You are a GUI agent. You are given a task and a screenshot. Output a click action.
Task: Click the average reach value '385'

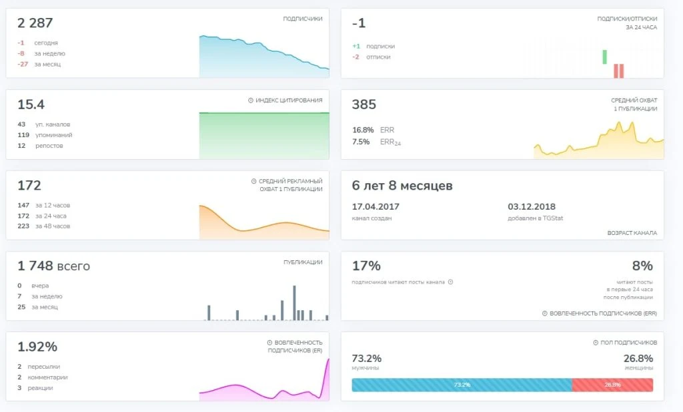click(364, 104)
